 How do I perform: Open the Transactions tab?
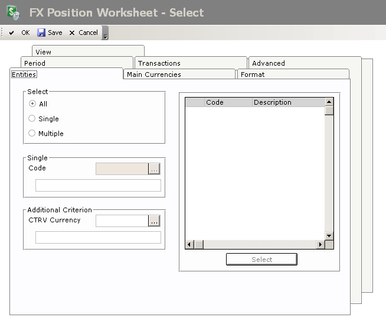(x=159, y=63)
